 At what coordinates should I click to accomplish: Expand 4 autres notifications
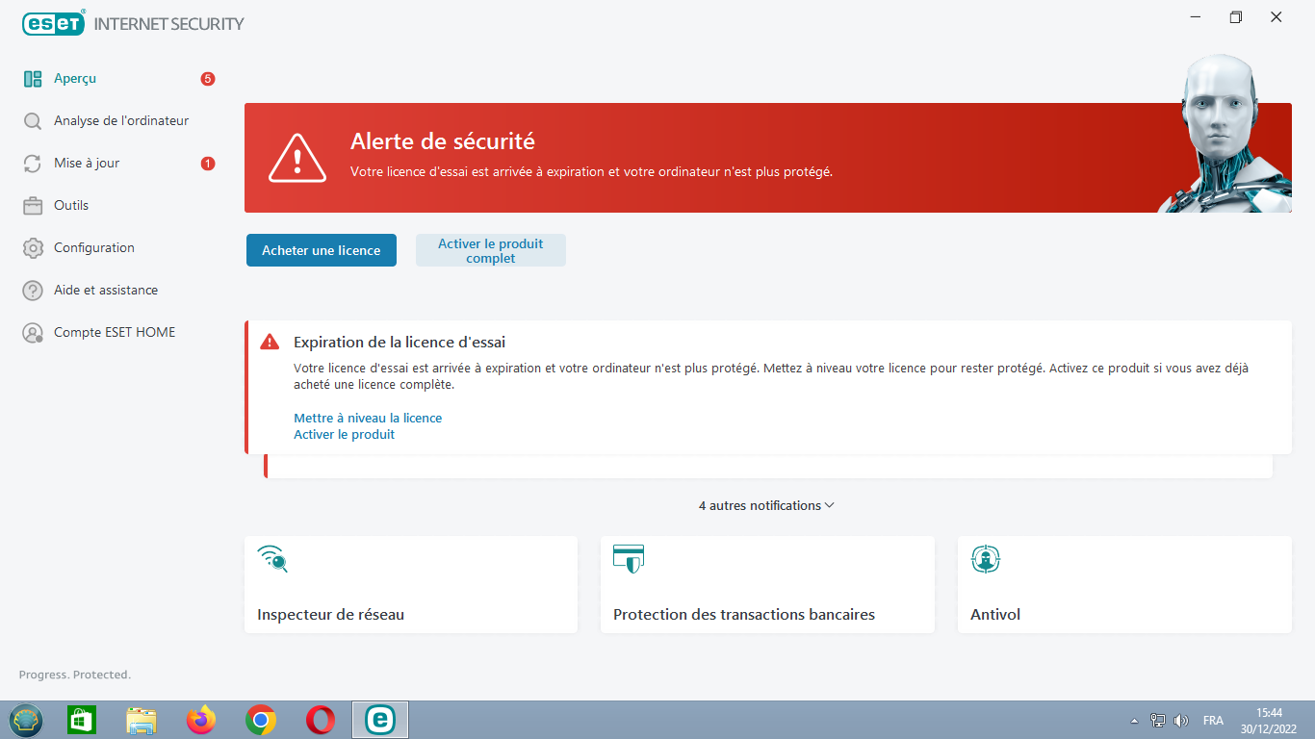tap(766, 506)
